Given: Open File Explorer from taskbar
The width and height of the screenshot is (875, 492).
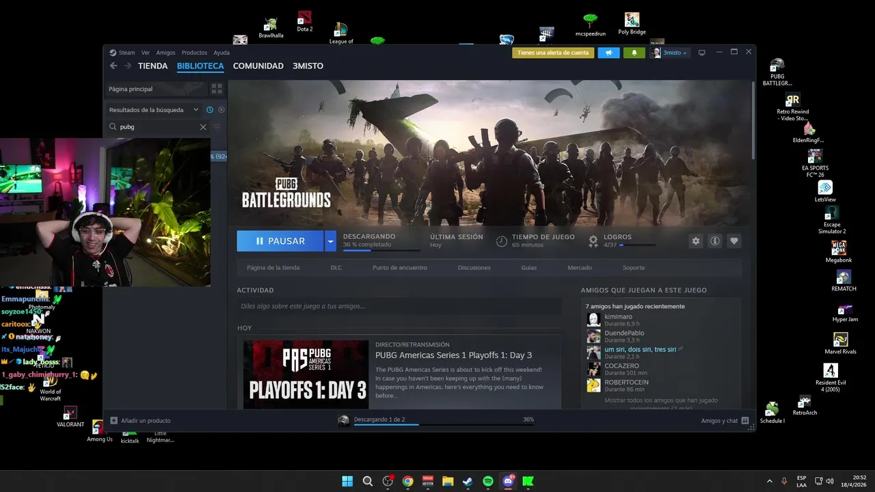Looking at the screenshot, I should click(x=448, y=481).
